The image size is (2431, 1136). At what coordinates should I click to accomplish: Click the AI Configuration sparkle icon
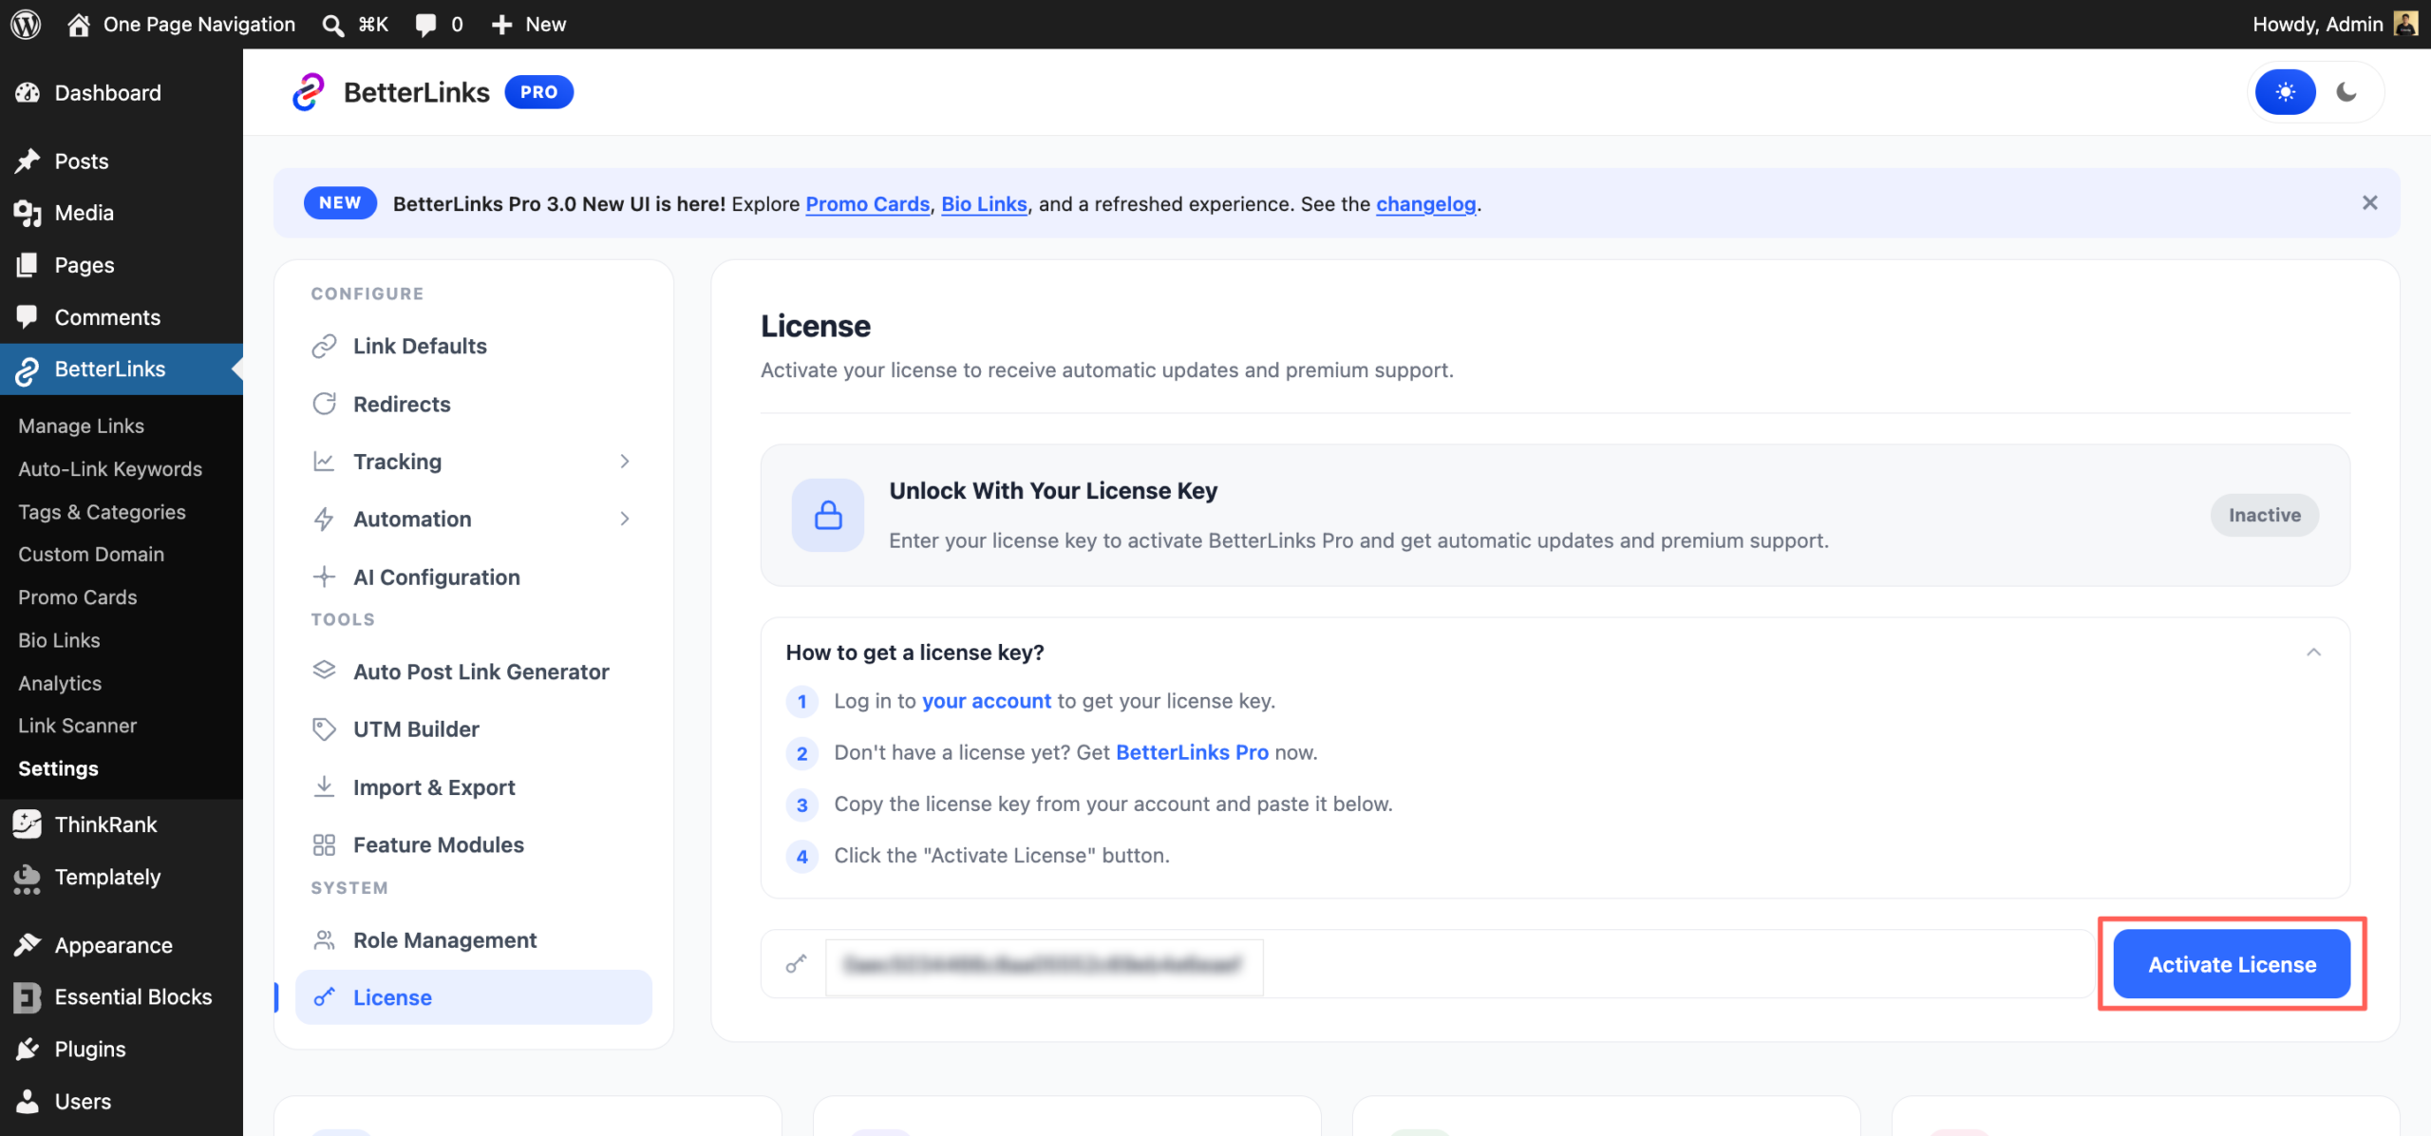324,577
